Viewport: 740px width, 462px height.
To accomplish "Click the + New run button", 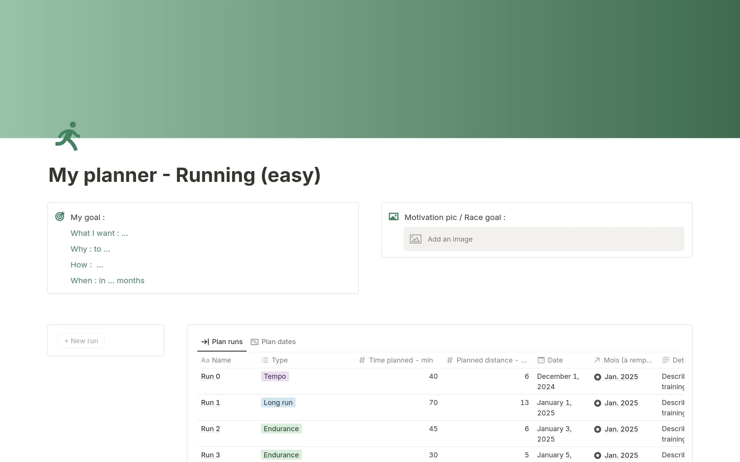I will tap(81, 341).
